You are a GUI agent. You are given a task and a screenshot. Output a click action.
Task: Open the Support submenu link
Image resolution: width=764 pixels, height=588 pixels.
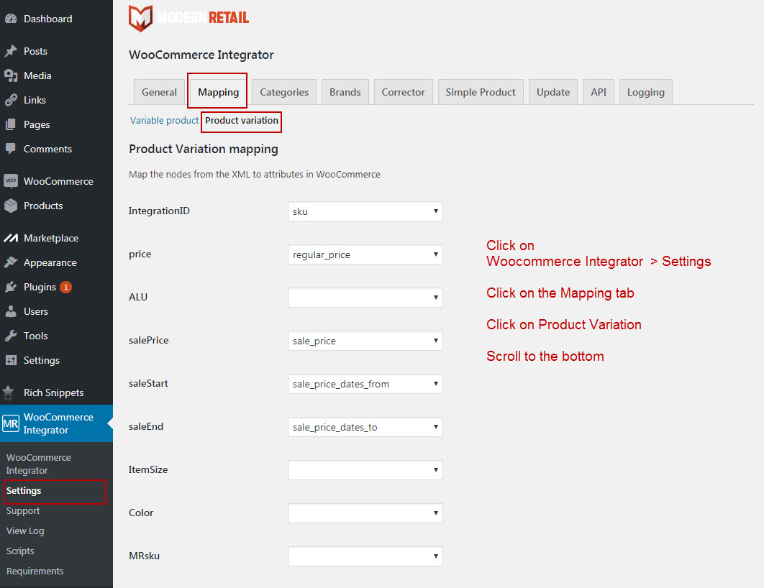click(x=23, y=510)
